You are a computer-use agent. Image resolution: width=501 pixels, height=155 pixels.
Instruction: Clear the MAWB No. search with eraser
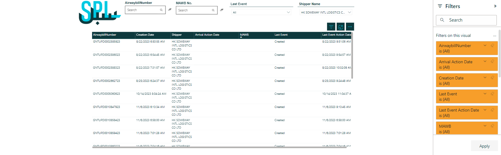[222, 10]
